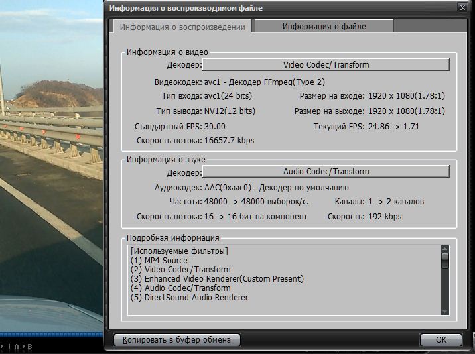Click "Копировать в буфер обмена" button
Viewport: 475px width, 354px height.
tap(176, 340)
